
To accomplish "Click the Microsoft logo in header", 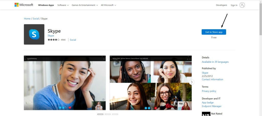I will coord(24,5).
